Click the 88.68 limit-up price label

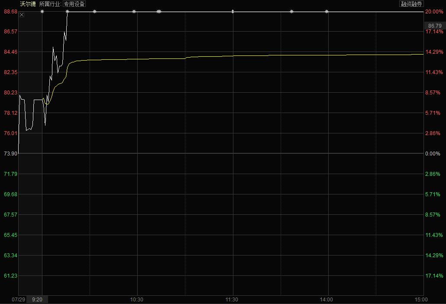tap(10, 12)
